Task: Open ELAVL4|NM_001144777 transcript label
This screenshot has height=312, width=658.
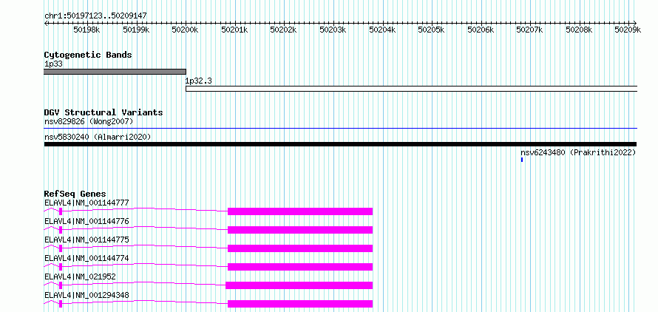Action: point(87,203)
